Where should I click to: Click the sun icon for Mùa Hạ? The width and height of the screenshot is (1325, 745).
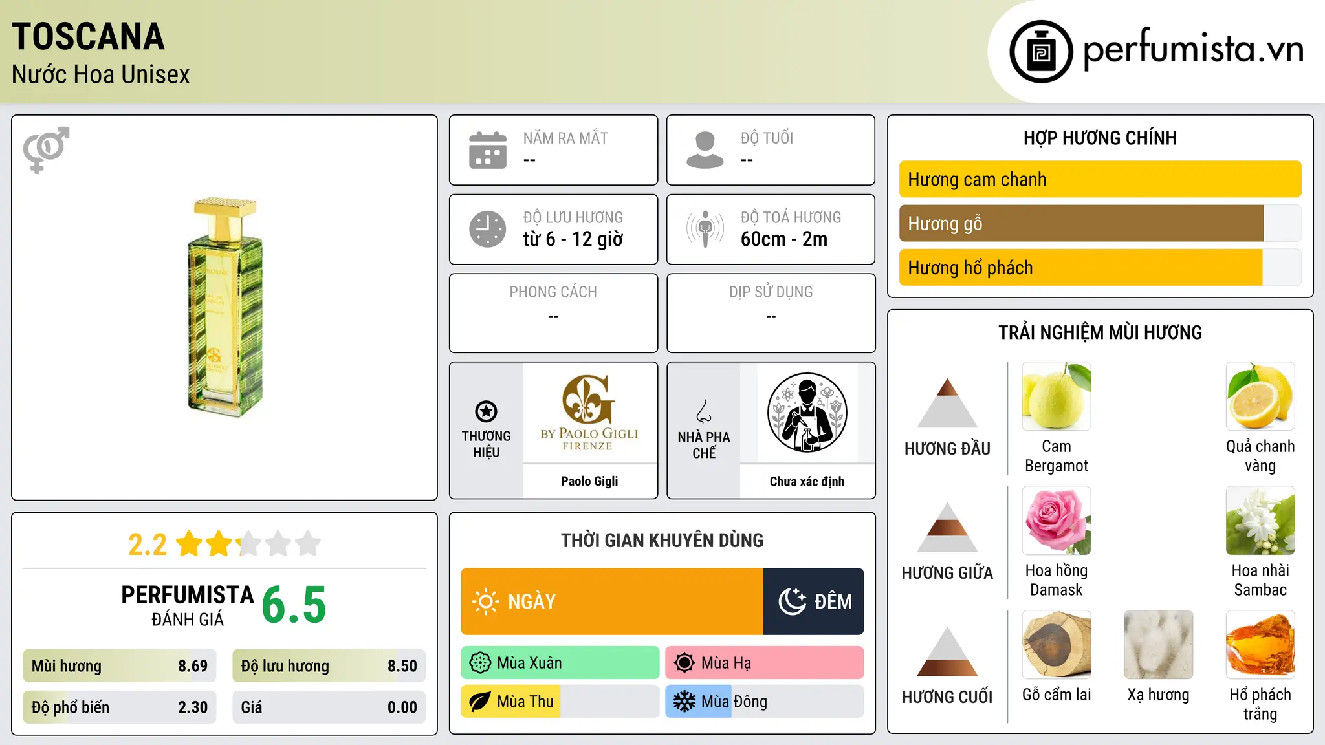(x=684, y=663)
